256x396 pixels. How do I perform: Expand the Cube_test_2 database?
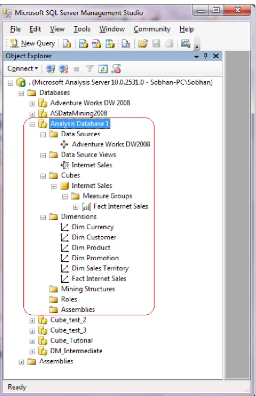click(x=32, y=320)
